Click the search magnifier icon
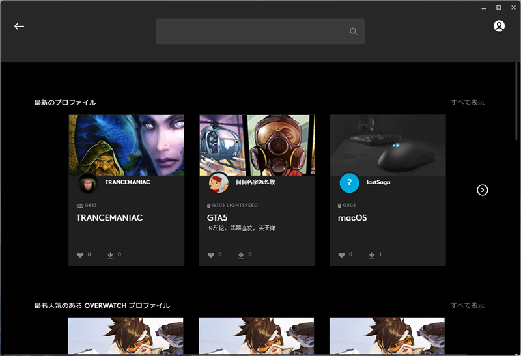Image resolution: width=521 pixels, height=356 pixels. [353, 31]
